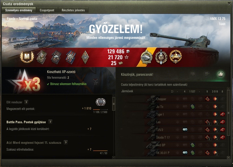
Task: Click the vehicle list scrollbar down arrow
Action: point(228,158)
